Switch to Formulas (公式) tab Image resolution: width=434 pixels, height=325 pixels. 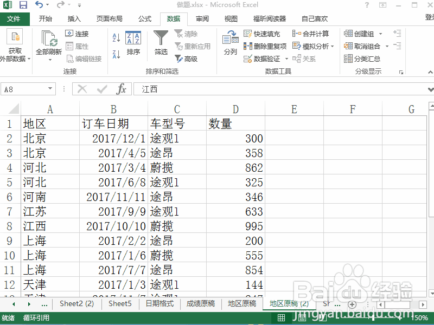click(x=145, y=19)
